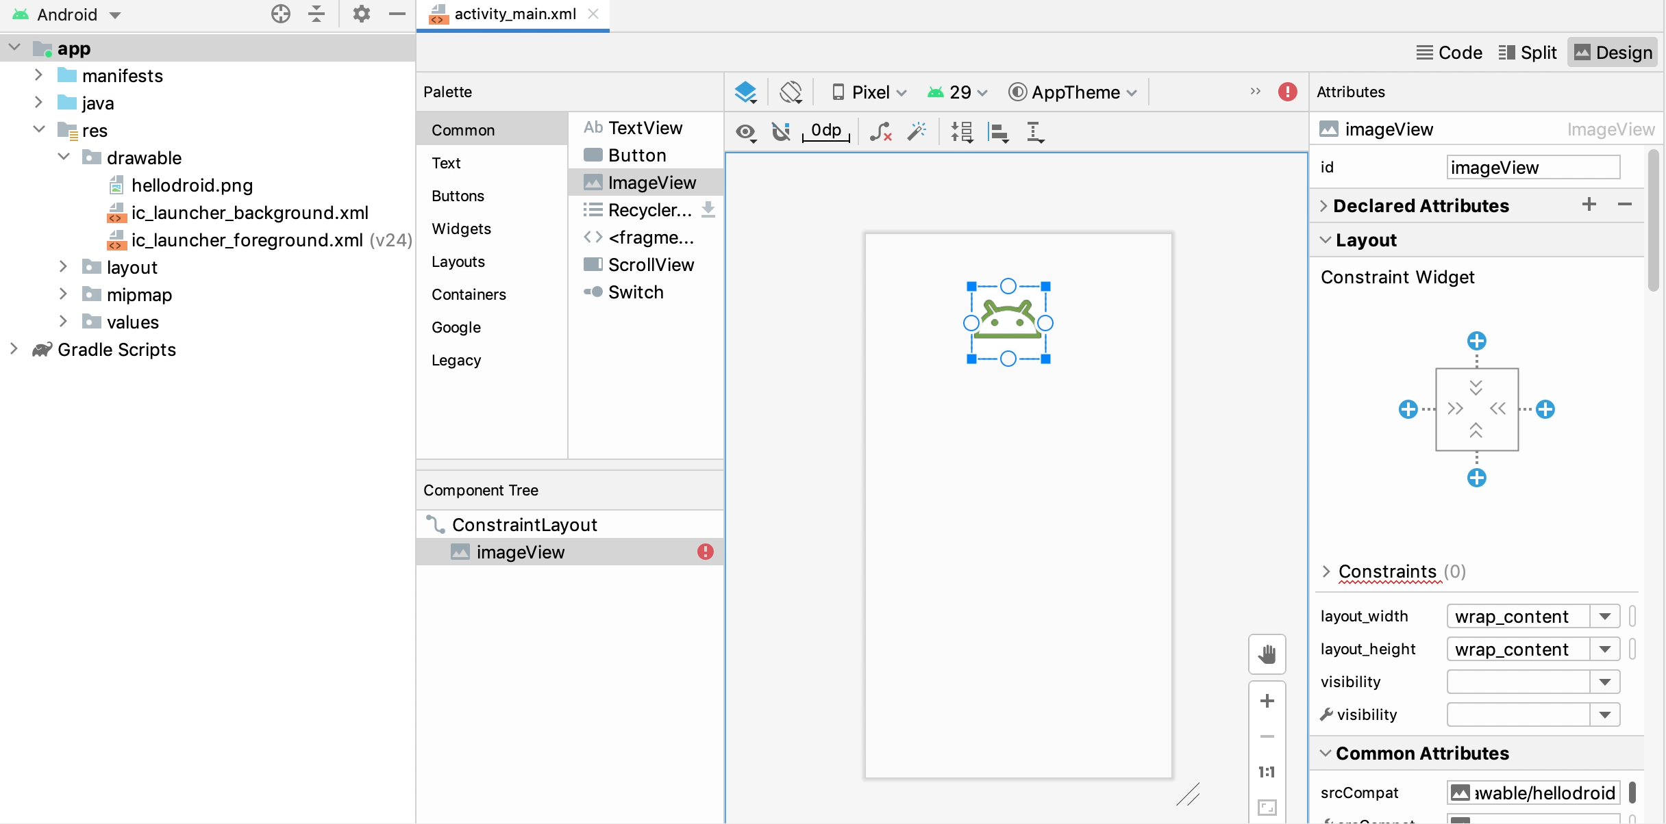Image resolution: width=1666 pixels, height=824 pixels.
Task: Switch to Design view
Action: point(1613,53)
